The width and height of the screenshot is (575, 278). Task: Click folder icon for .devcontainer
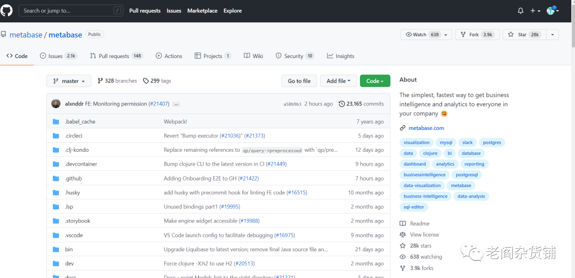[56, 164]
